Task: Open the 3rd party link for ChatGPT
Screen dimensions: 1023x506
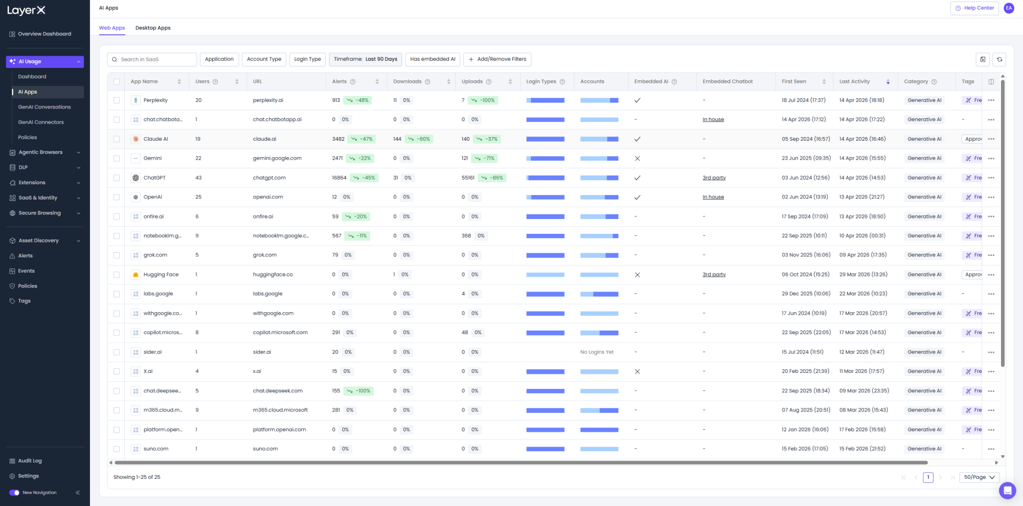Action: click(x=714, y=178)
